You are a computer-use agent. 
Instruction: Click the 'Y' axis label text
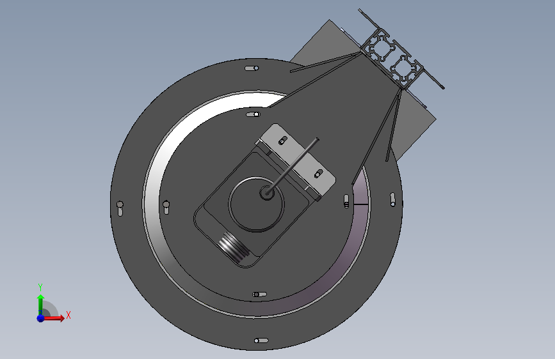coord(40,287)
